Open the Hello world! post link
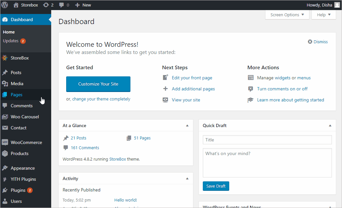The height and width of the screenshot is (208, 342). (x=126, y=200)
